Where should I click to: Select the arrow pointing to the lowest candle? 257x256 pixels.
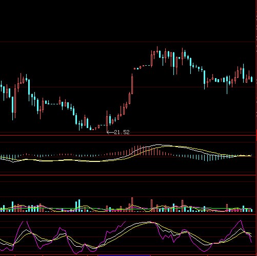(110, 132)
